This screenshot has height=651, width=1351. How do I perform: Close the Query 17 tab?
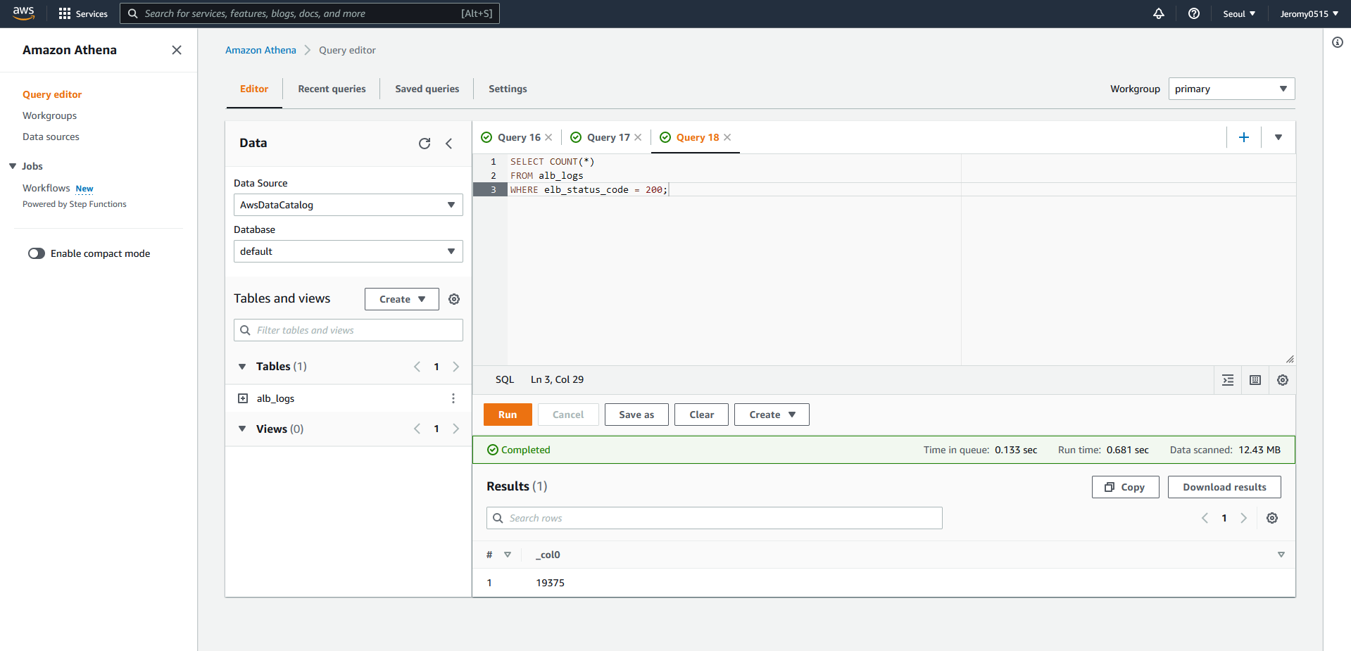638,137
